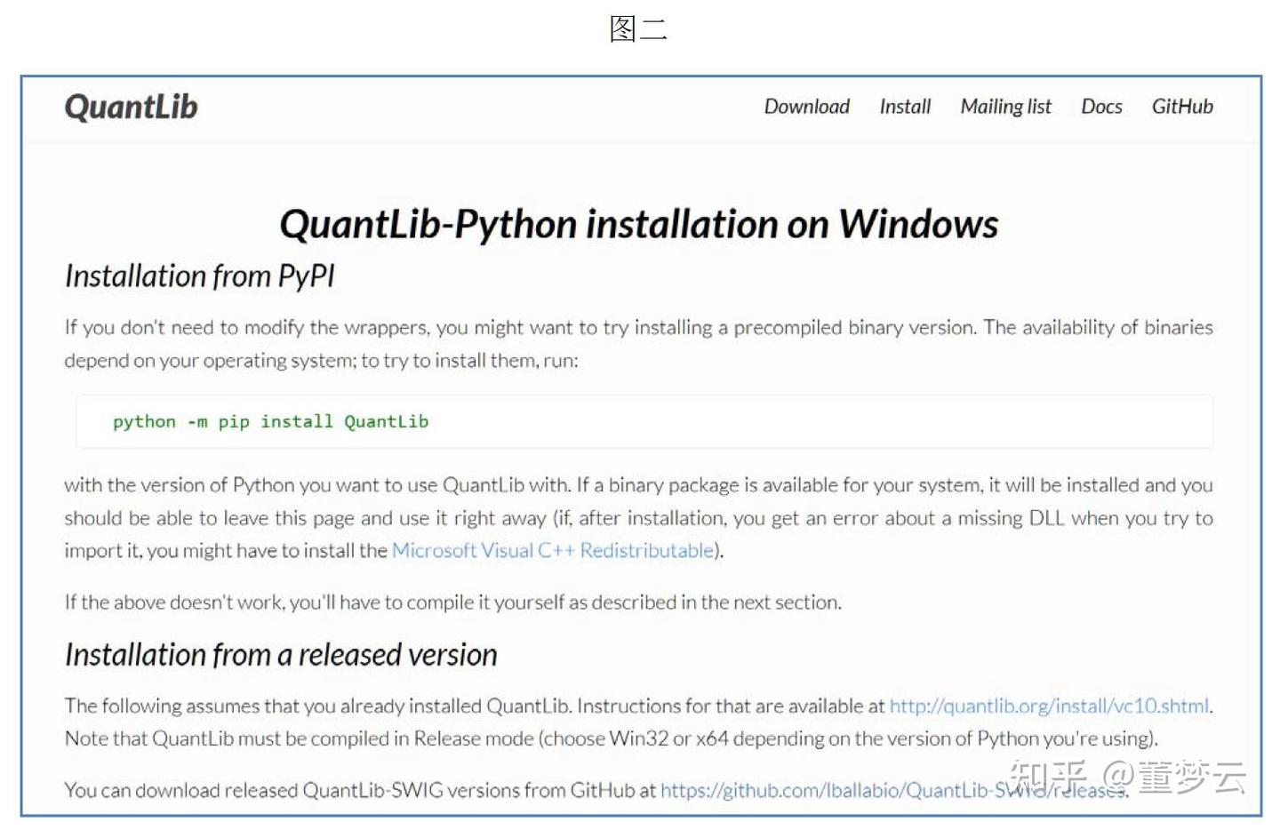1280x830 pixels.
Task: Visit the GitHub navigation link
Action: click(1182, 107)
